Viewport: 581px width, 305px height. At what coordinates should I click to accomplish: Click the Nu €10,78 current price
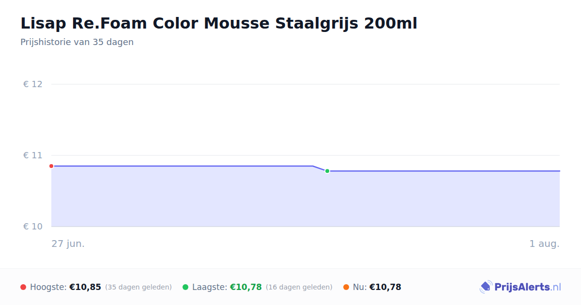pos(385,287)
